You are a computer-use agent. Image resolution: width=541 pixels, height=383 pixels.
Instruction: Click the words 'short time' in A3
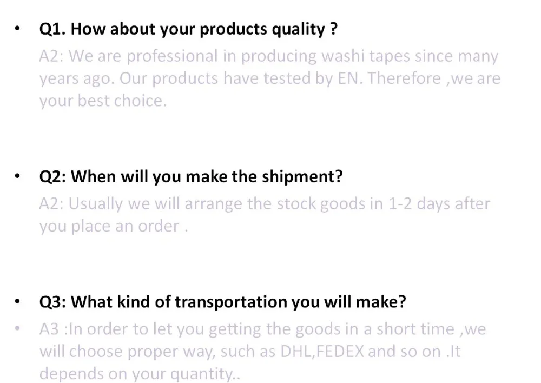pos(415,329)
